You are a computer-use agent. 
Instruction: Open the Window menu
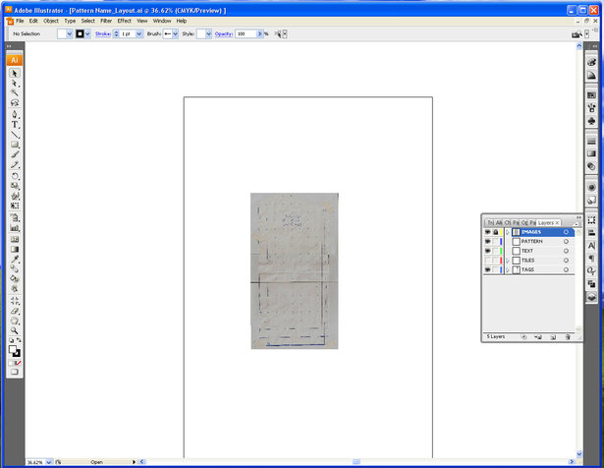point(162,21)
